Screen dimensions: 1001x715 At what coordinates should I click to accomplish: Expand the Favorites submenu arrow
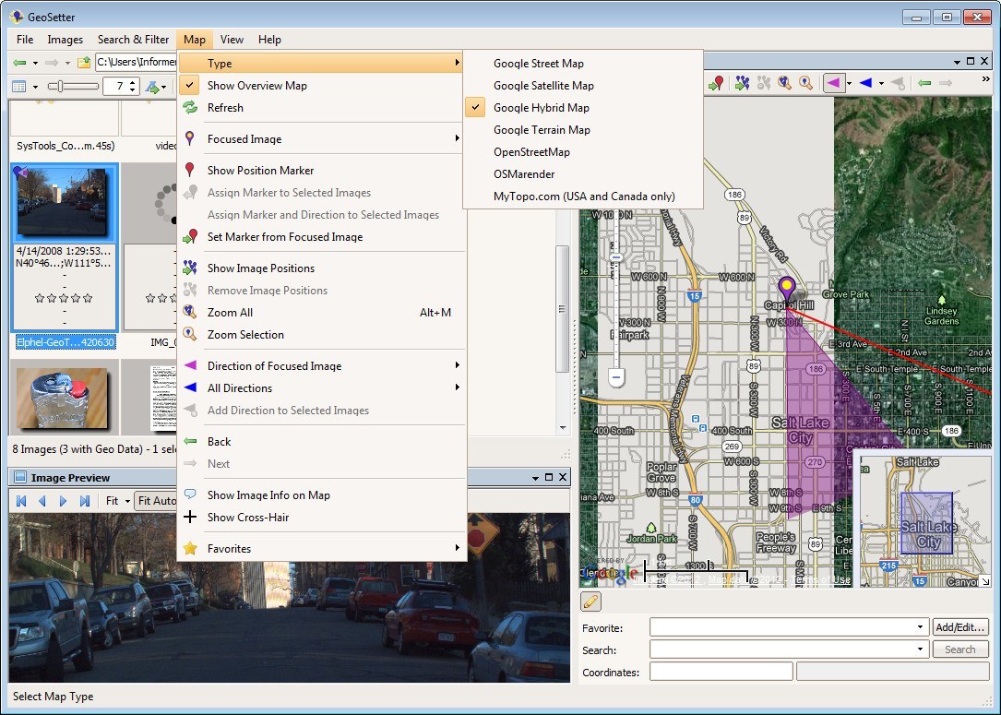457,548
